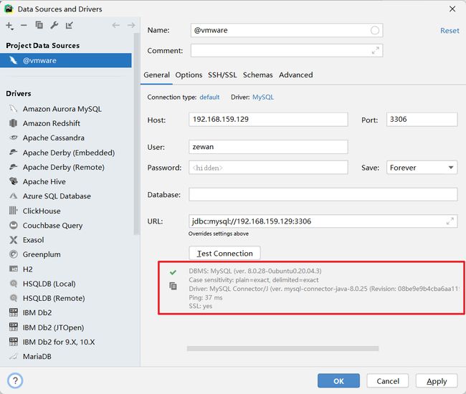
Task: Click the make global import icon
Action: [70, 25]
